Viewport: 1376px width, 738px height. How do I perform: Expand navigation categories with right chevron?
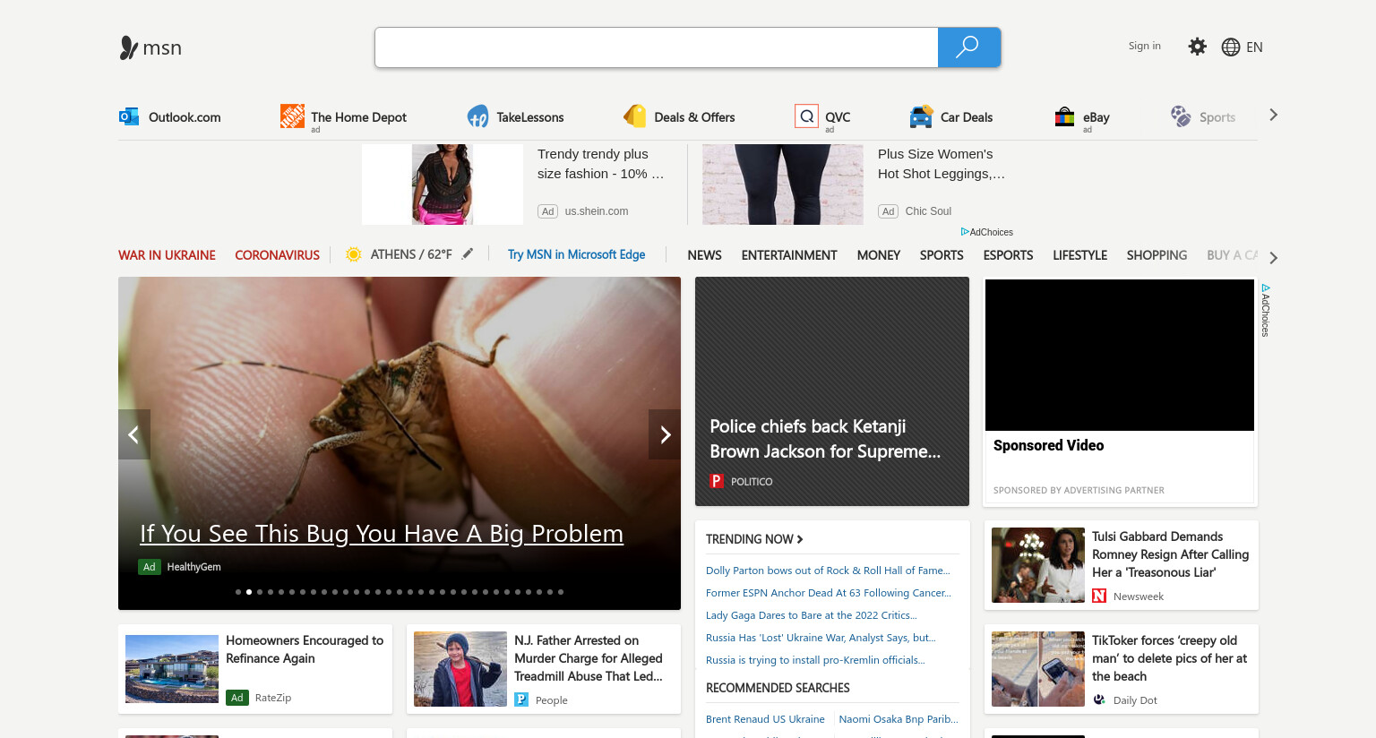click(1273, 258)
